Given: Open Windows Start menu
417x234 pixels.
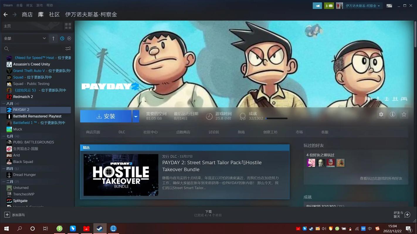Looking at the screenshot, I should (6, 228).
